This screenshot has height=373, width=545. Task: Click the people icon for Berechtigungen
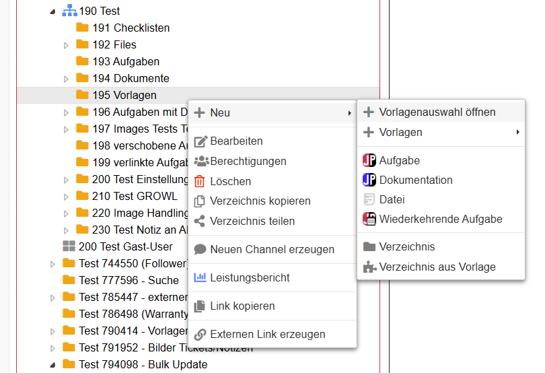pyautogui.click(x=201, y=162)
